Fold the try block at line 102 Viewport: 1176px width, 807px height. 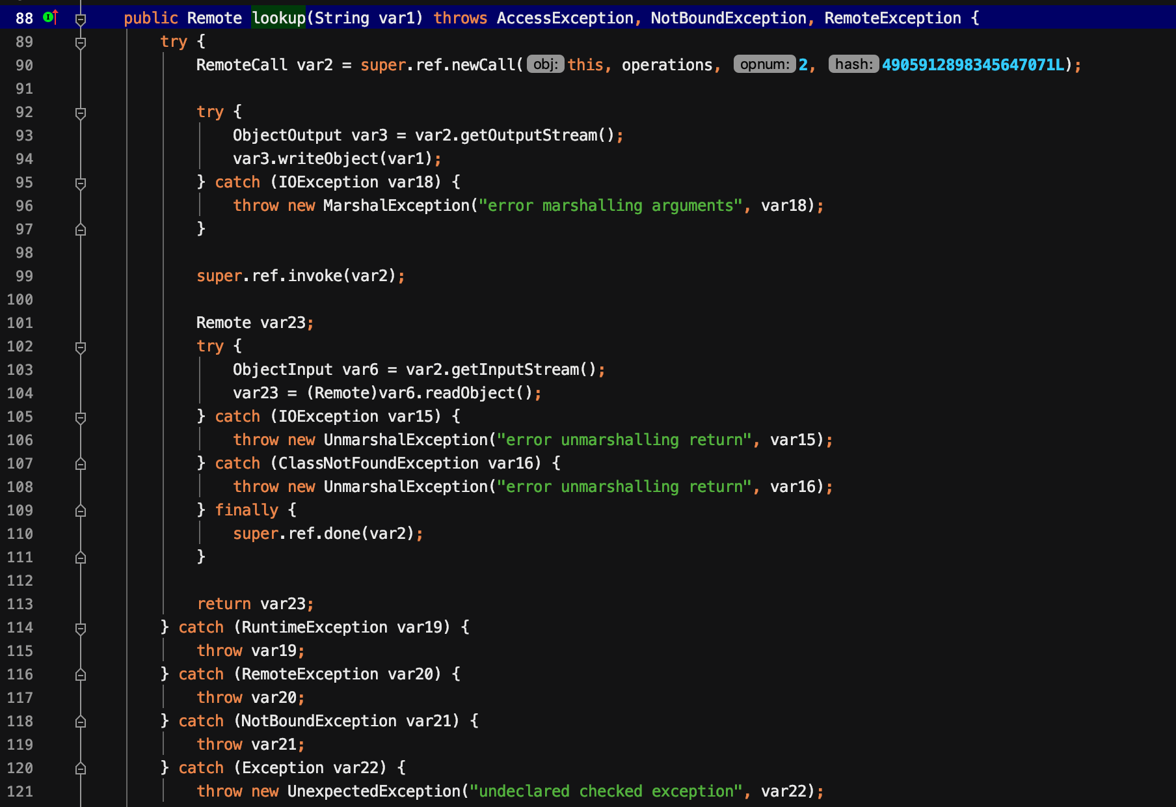tap(81, 348)
